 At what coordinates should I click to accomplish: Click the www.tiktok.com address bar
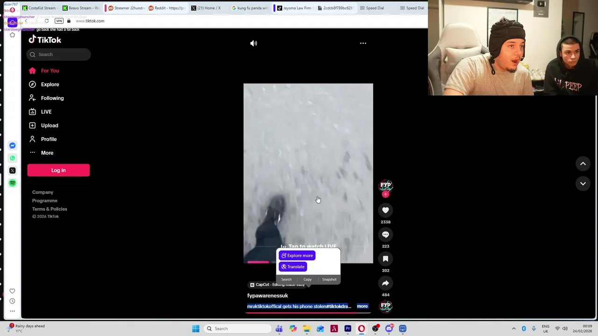[90, 21]
